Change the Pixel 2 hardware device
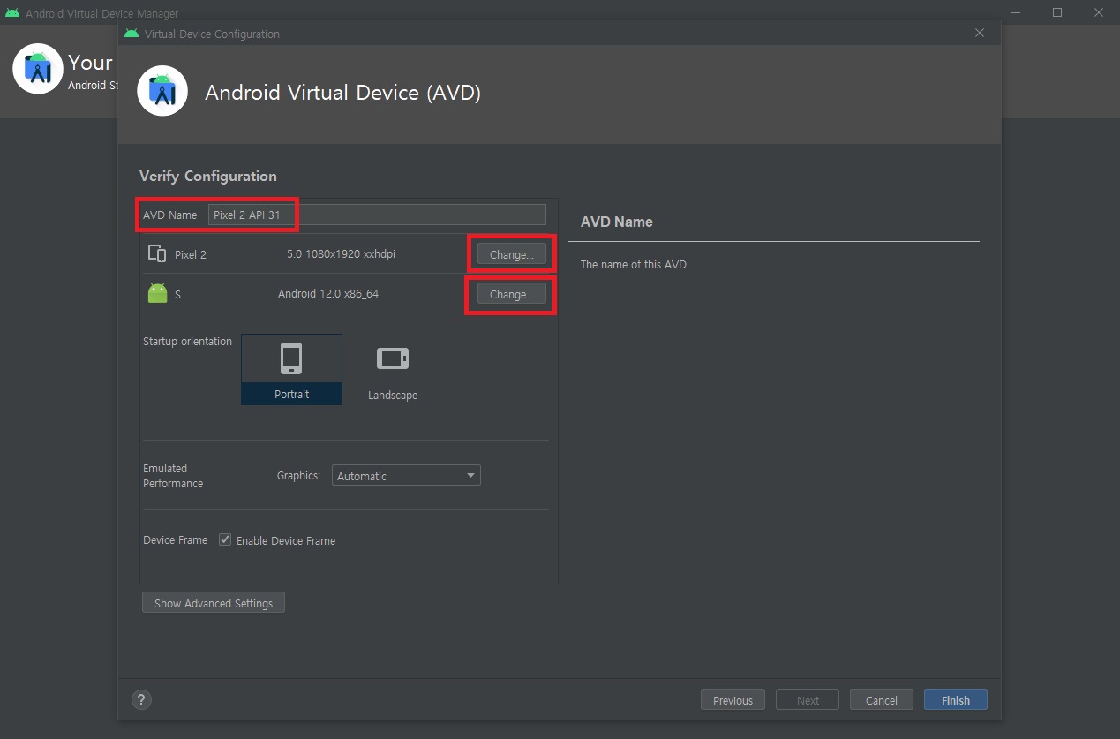1120x739 pixels. 512,254
